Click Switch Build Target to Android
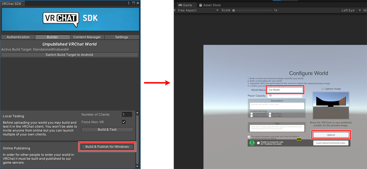Screen dimensions: 367x169 pos(69,55)
